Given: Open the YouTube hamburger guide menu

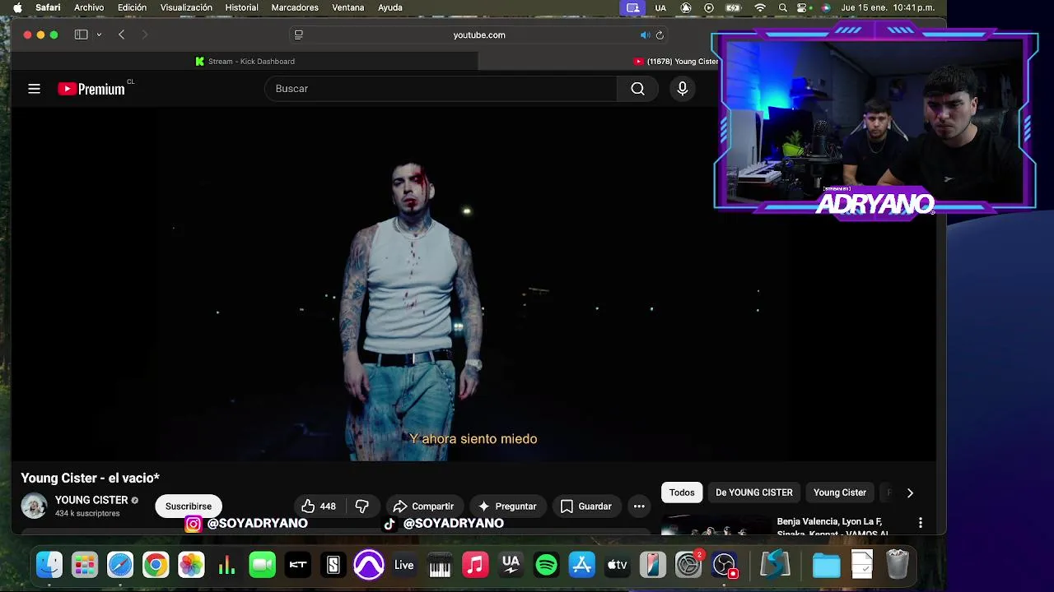Looking at the screenshot, I should tap(34, 89).
